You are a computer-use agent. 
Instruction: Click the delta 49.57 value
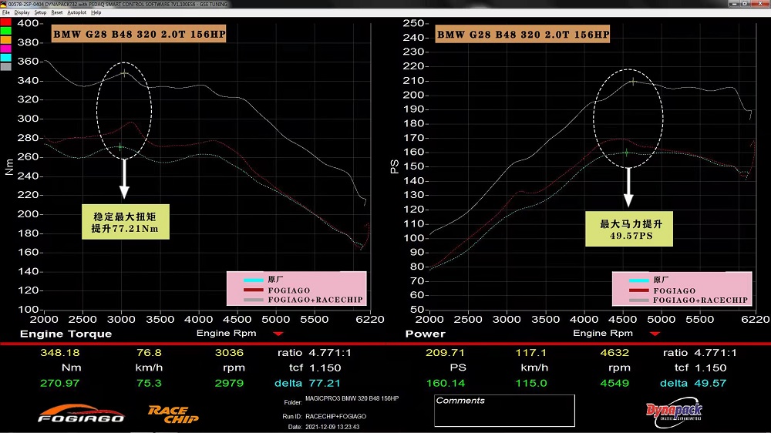(710, 384)
